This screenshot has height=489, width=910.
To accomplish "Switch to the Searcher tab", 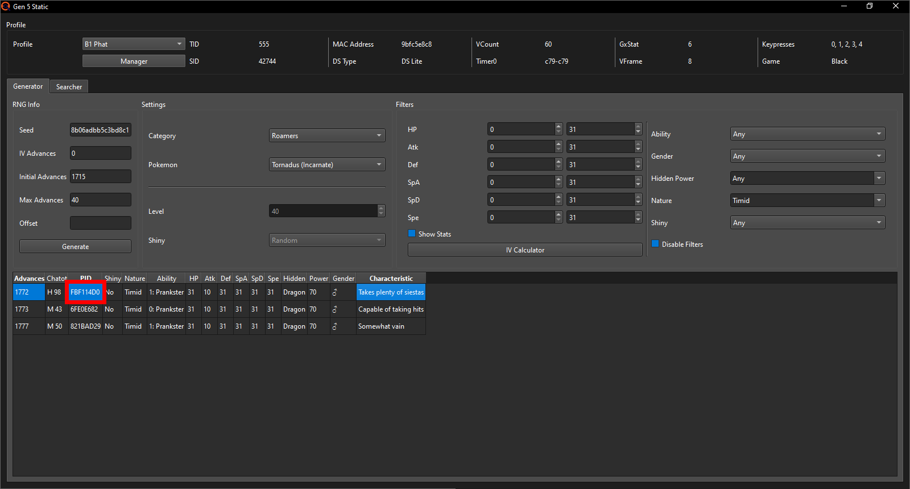I will point(69,86).
